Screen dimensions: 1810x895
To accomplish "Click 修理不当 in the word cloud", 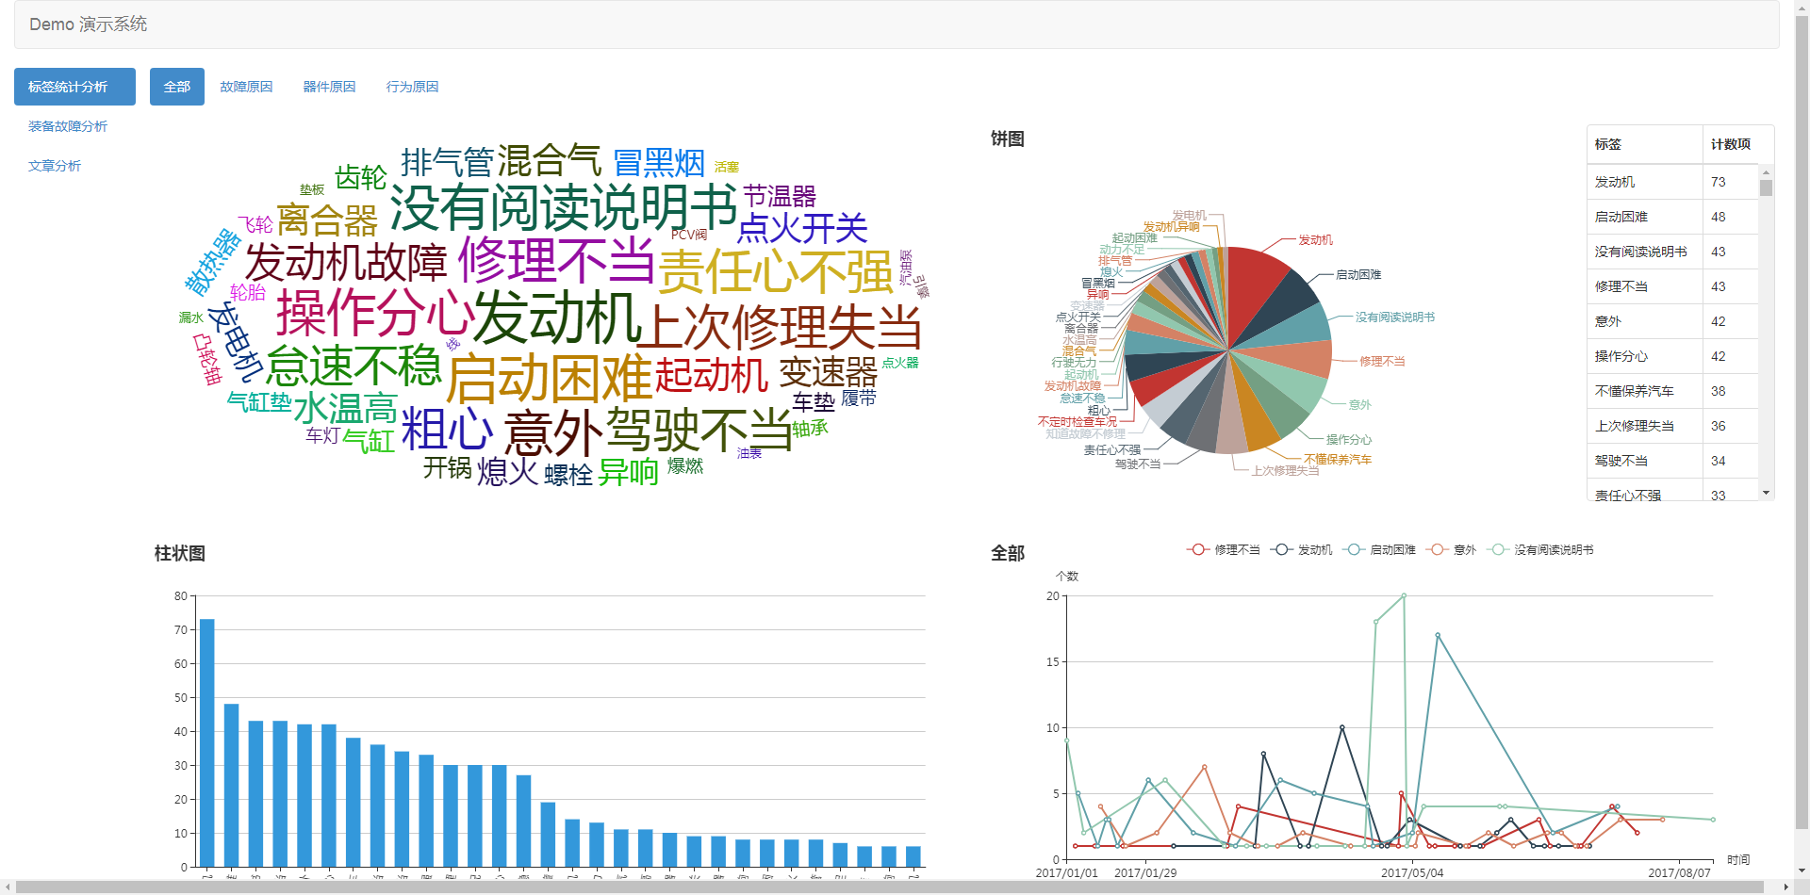I will pyautogui.click(x=556, y=260).
